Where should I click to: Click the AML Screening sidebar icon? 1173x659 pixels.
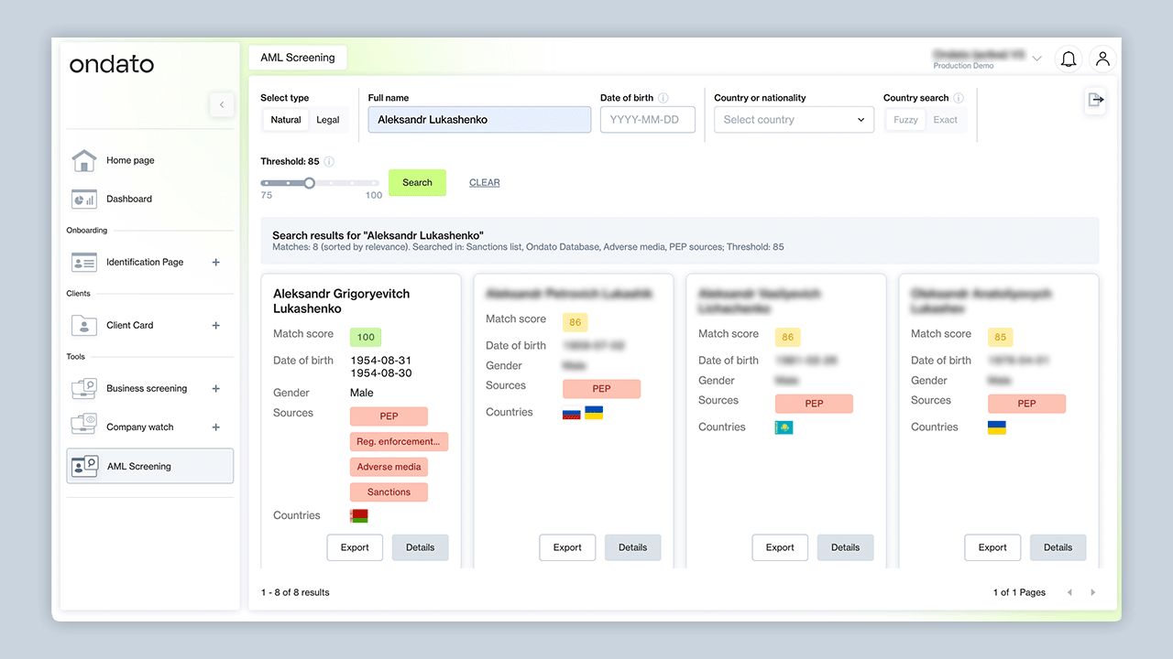[x=85, y=466]
